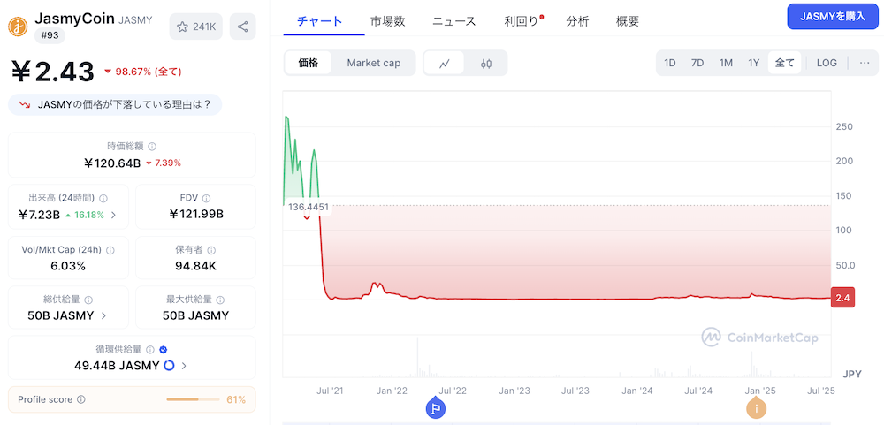This screenshot has height=425, width=884.
Task: Click the JasmyCoin logo icon
Action: (18, 26)
